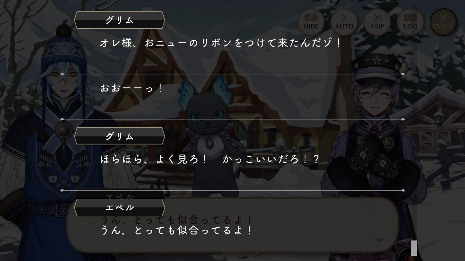Select the おおーーっ! log entry

[x=131, y=88]
